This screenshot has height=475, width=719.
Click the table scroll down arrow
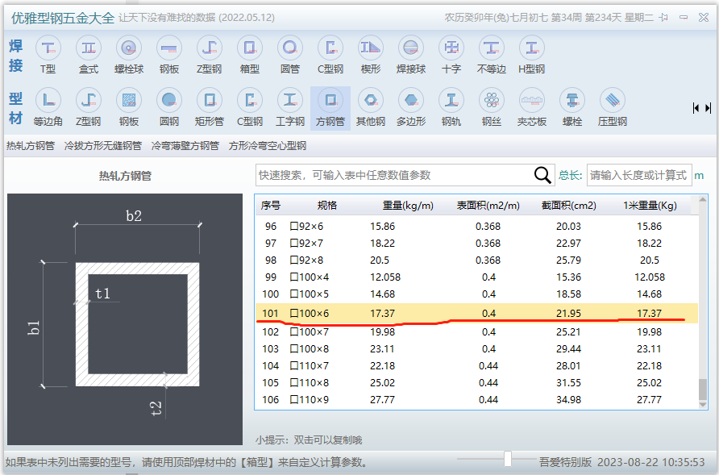[703, 405]
